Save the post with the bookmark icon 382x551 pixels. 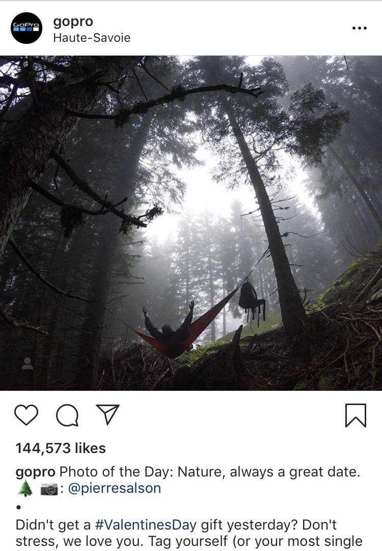coord(356,415)
